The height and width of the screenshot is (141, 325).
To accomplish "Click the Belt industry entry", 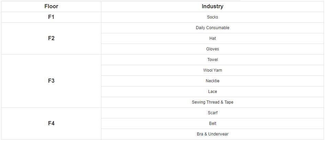I will click(212, 124).
